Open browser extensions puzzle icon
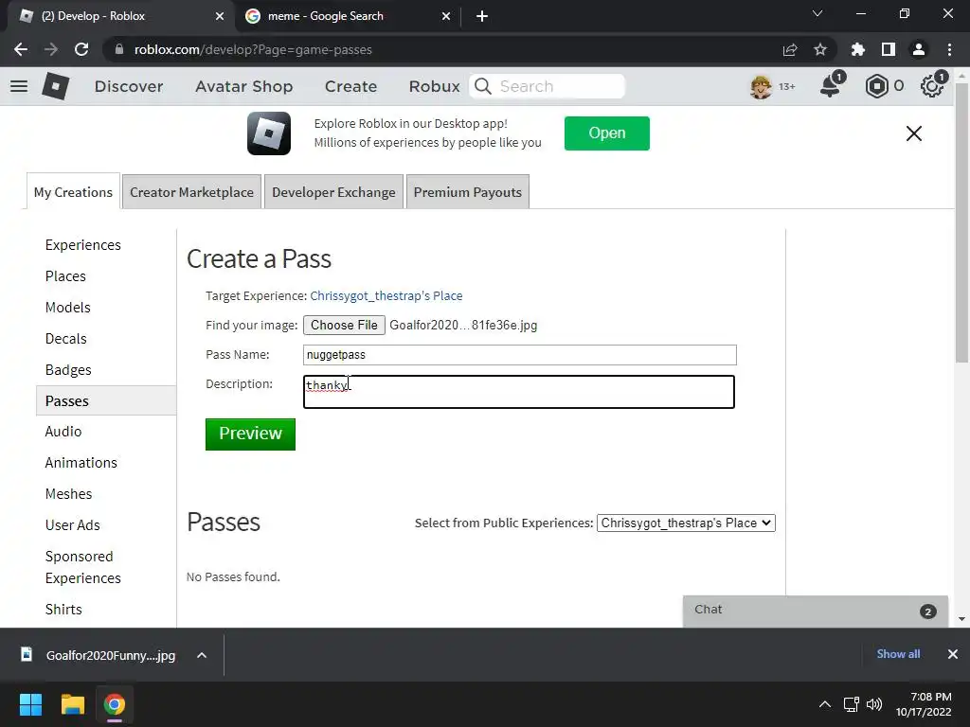The width and height of the screenshot is (970, 727). (858, 49)
